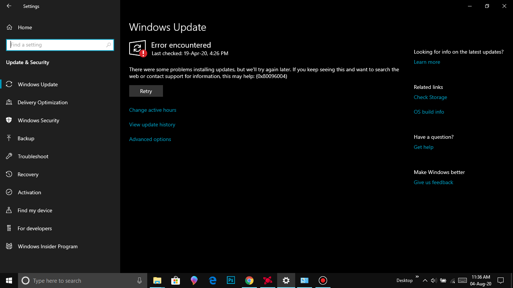Click the touch keyboard tray icon
The image size is (513, 288).
point(463,280)
